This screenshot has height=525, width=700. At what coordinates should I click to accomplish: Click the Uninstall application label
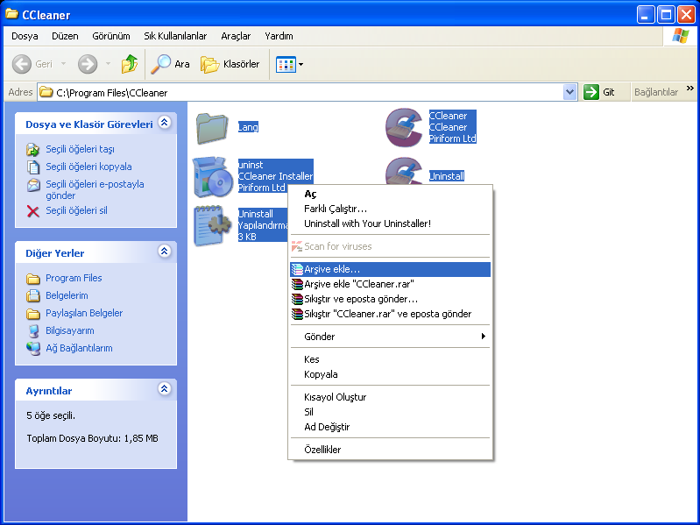(x=447, y=176)
